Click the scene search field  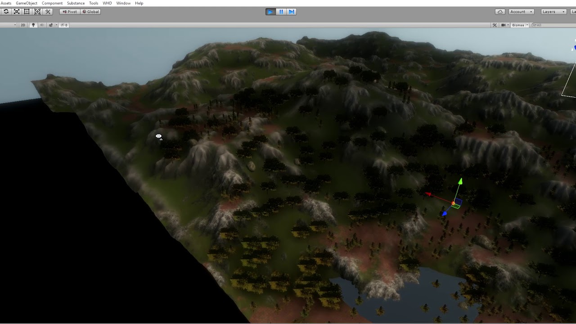click(554, 25)
